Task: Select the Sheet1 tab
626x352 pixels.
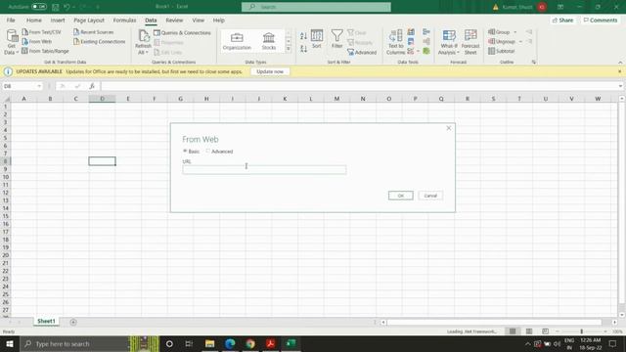Action: coord(46,322)
